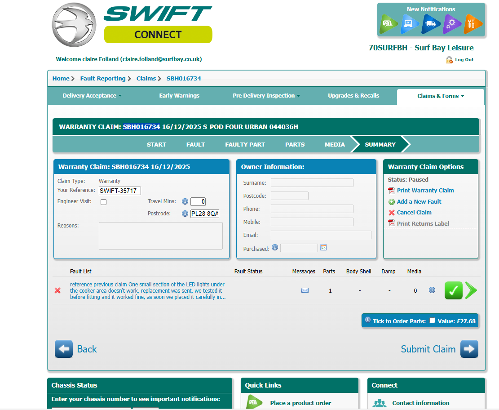Image resolution: width=499 pixels, height=410 pixels.
Task: Click the Your Reference field SWIFT-35717
Action: [x=119, y=191]
